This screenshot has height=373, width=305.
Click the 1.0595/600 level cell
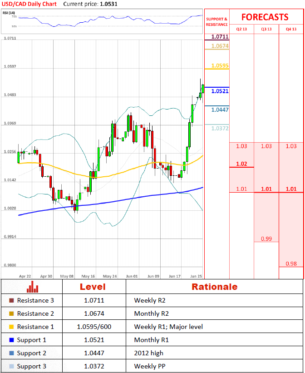pyautogui.click(x=94, y=327)
